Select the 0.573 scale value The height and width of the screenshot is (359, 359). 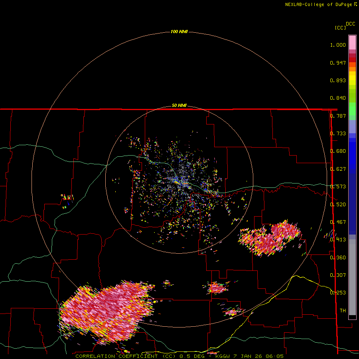tap(338, 187)
